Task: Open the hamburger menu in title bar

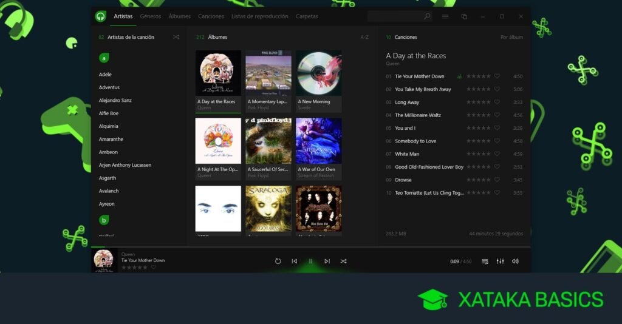Action: [x=445, y=16]
